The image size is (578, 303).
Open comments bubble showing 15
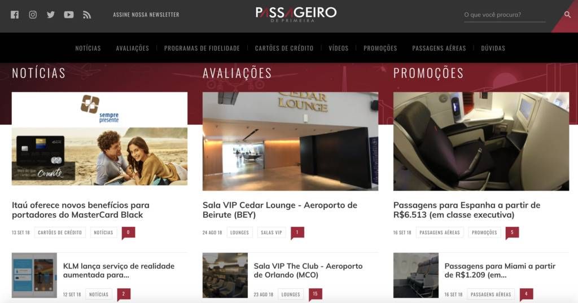click(315, 294)
